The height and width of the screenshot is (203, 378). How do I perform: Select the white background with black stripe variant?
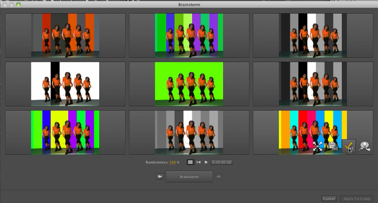65,84
